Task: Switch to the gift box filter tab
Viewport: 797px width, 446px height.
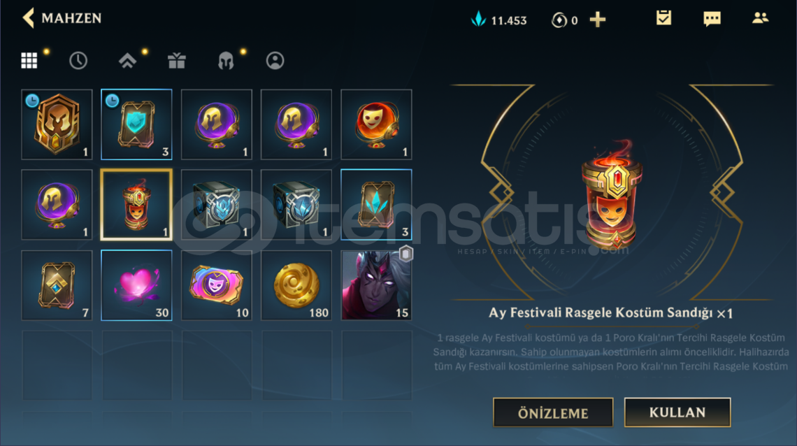Action: 176,60
